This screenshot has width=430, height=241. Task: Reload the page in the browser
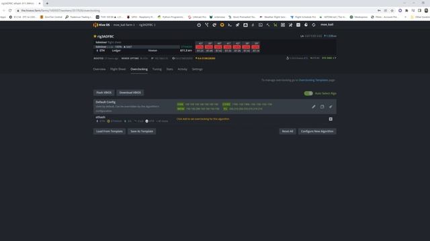coord(10,11)
